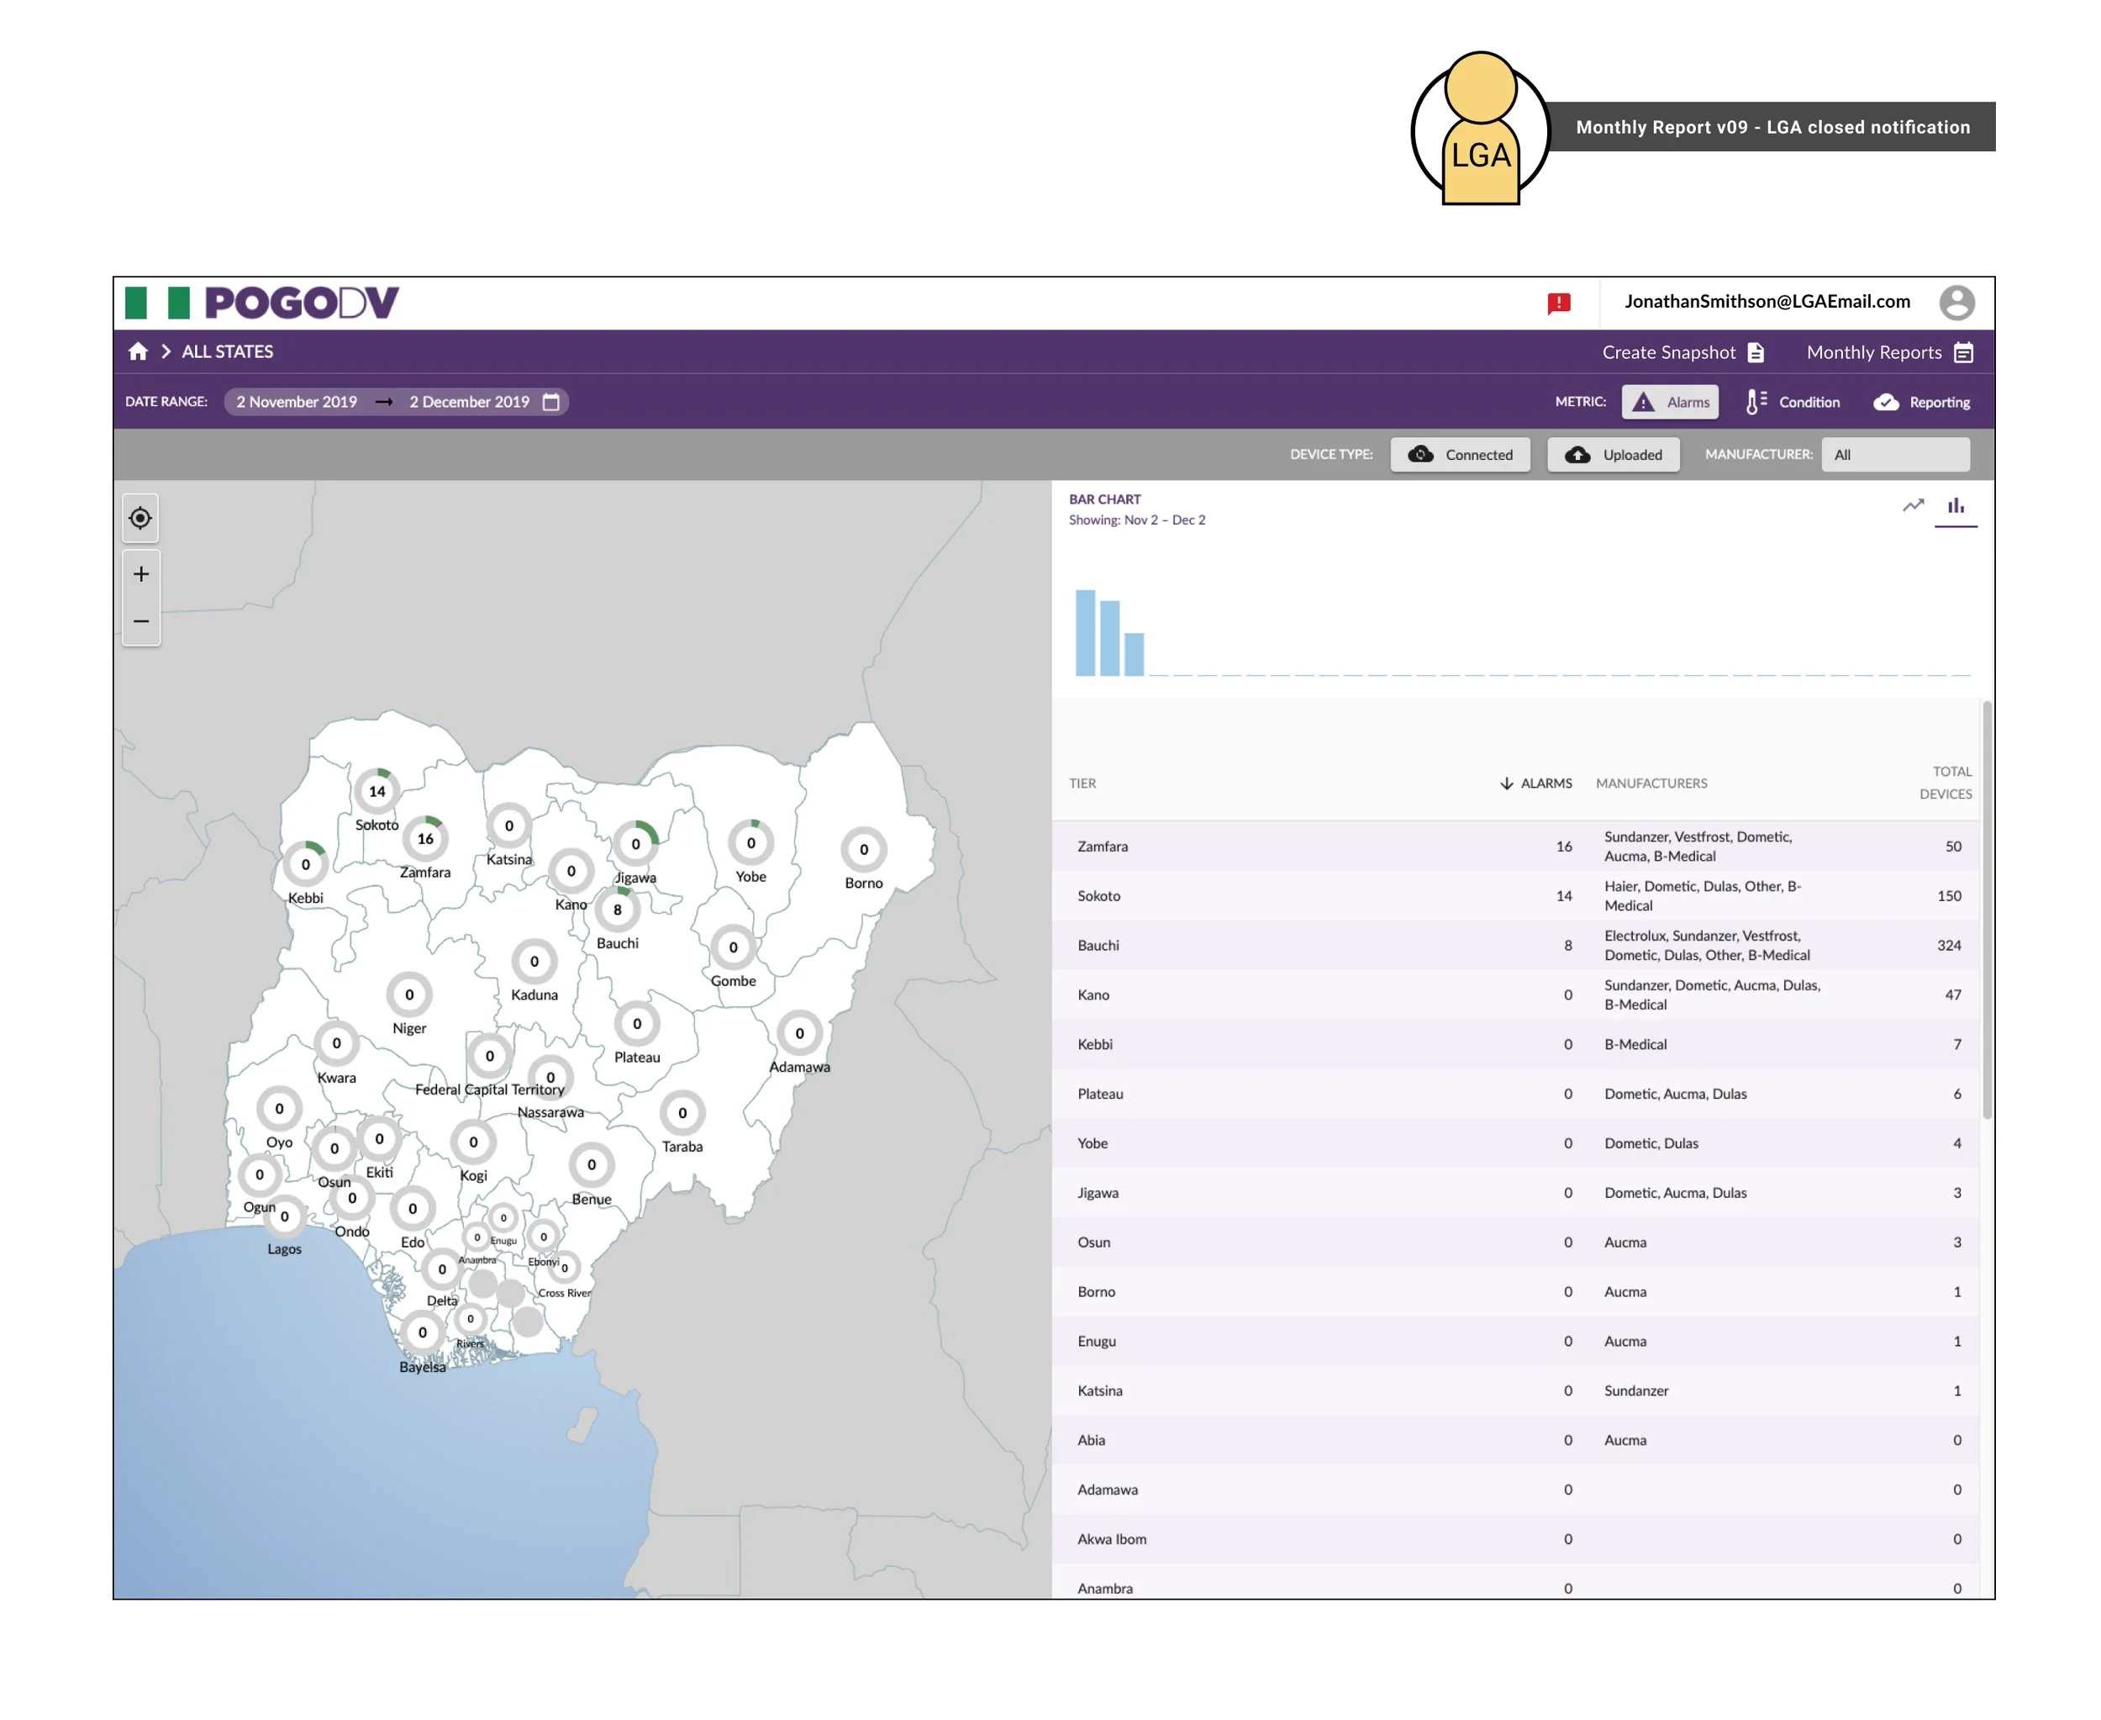Select the Condition metric
This screenshot has height=1720, width=2101.
[x=1792, y=401]
